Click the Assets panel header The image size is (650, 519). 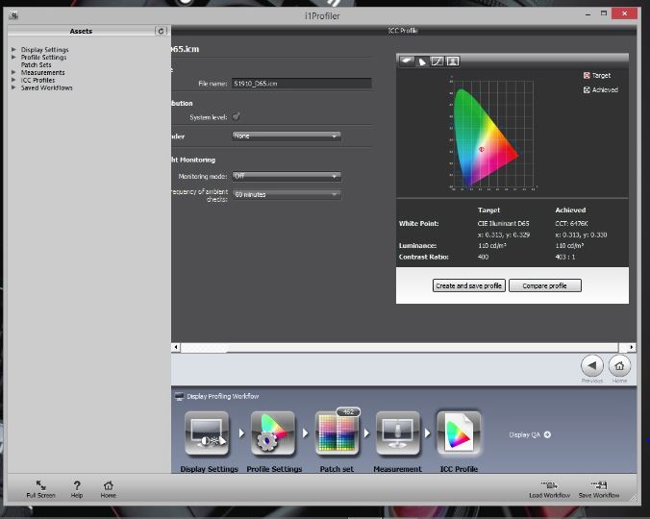point(81,31)
